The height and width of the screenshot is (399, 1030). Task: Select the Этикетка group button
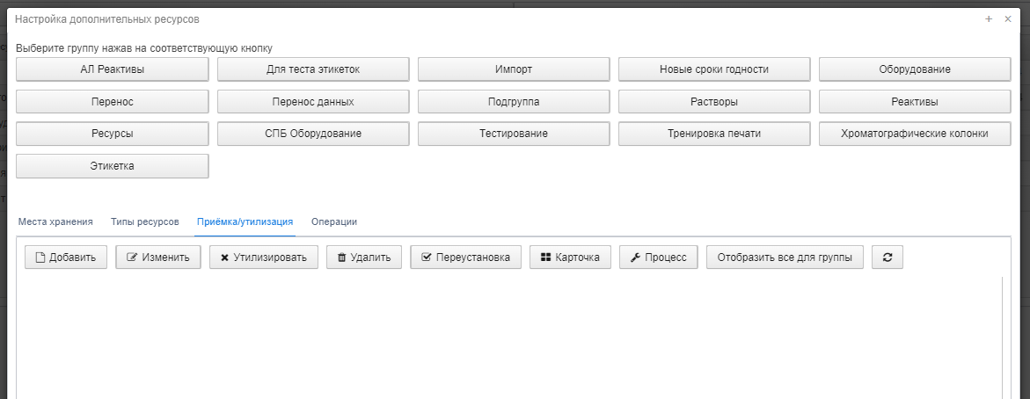tap(113, 166)
